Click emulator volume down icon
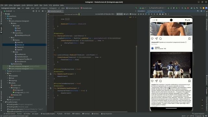Viewport: 208px width, 117px height. (x=143, y=14)
